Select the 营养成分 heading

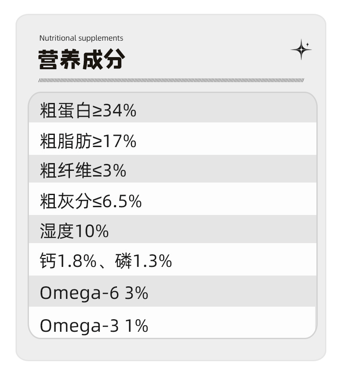82,59
